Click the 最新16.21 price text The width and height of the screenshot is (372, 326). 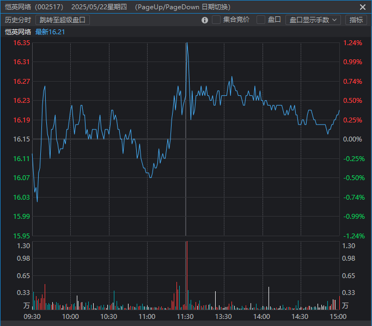click(x=50, y=32)
